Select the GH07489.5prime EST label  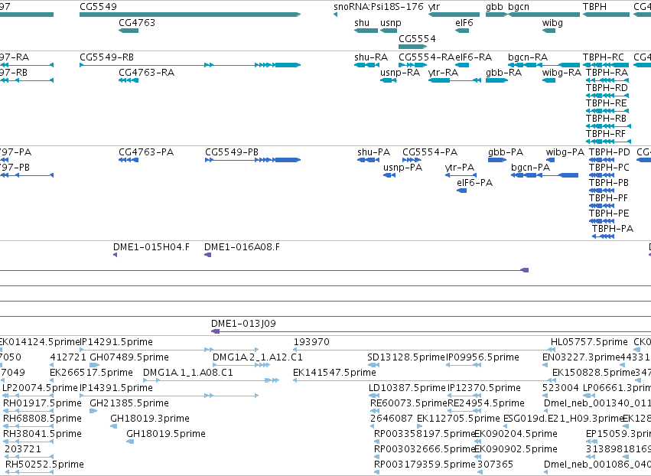(x=129, y=357)
